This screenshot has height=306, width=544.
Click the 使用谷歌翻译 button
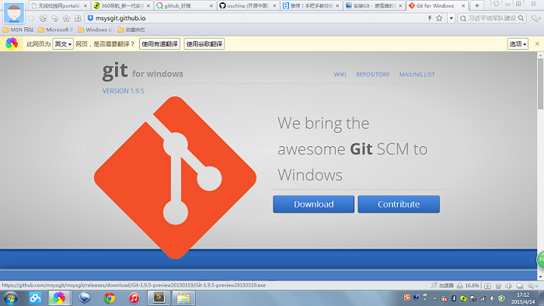pos(204,44)
